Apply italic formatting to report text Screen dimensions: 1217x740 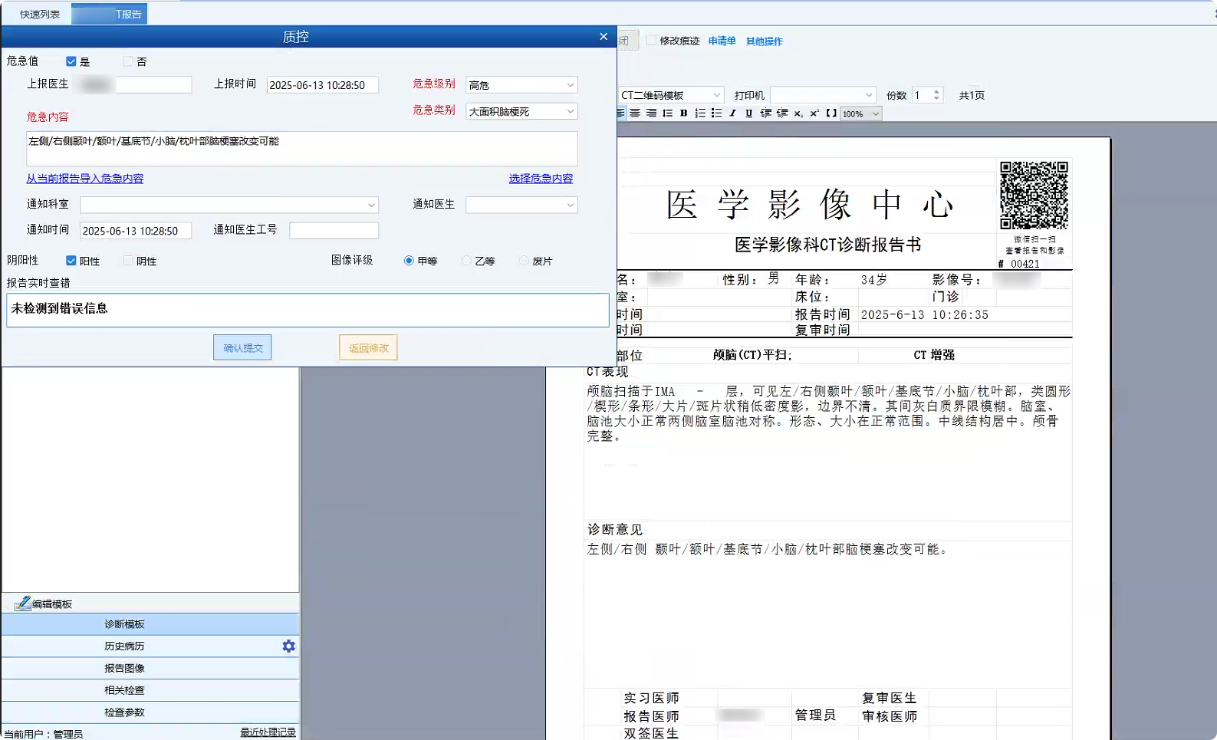click(732, 113)
